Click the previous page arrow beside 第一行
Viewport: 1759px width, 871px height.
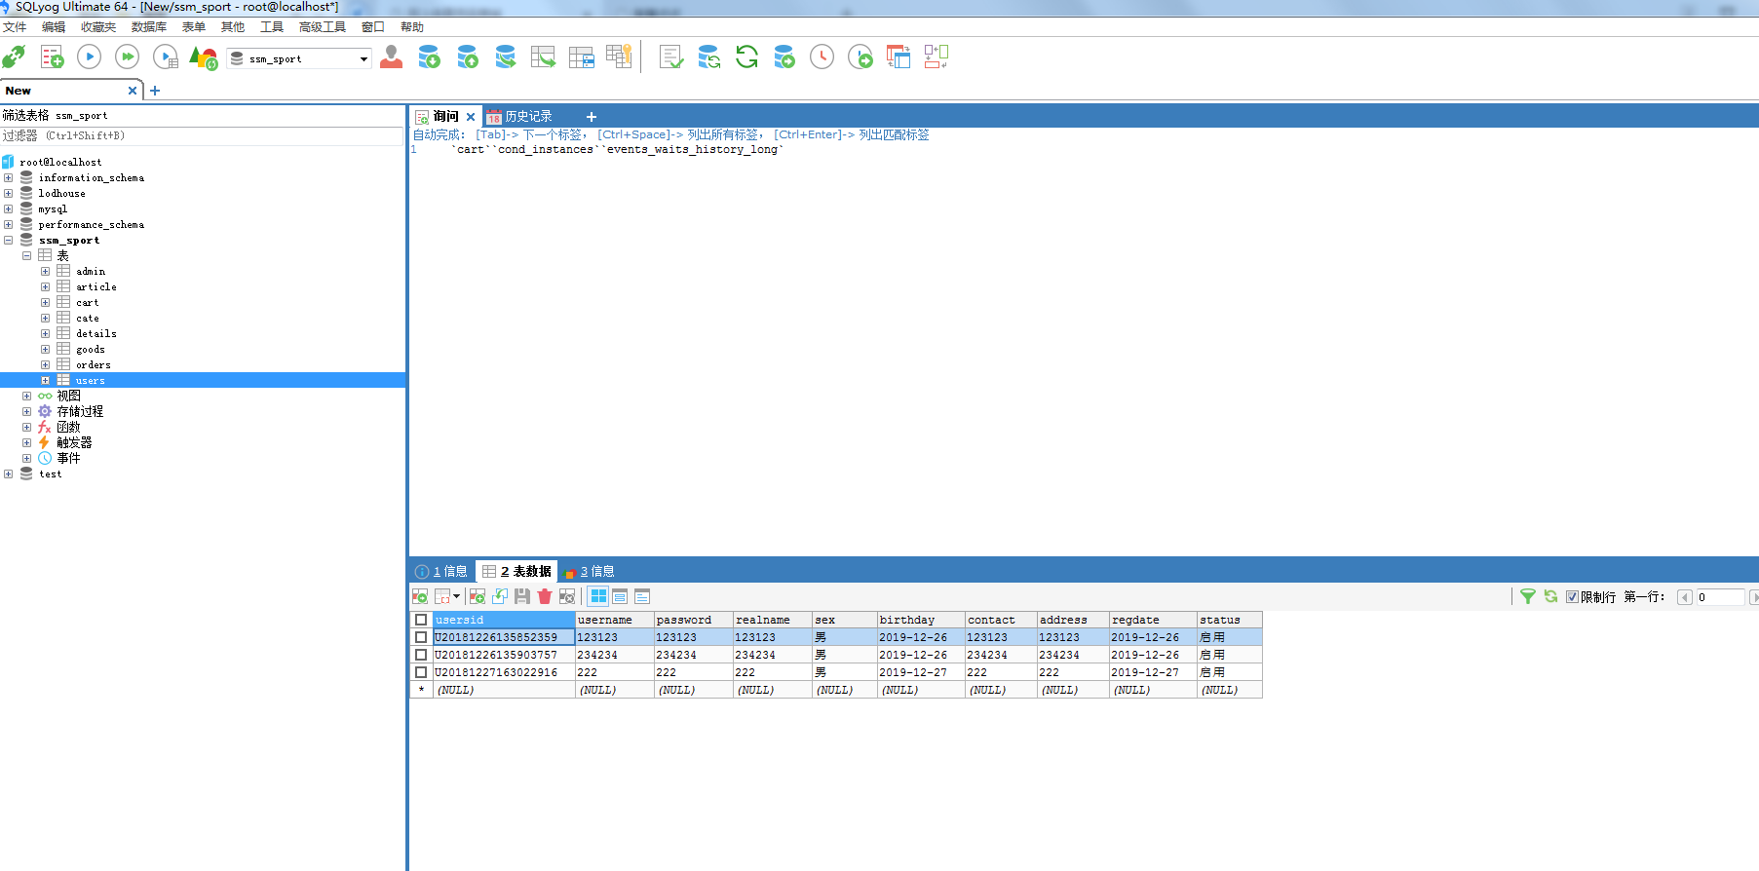1684,597
